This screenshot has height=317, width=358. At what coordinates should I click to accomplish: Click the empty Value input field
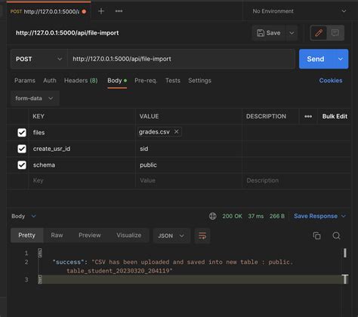[x=188, y=180]
